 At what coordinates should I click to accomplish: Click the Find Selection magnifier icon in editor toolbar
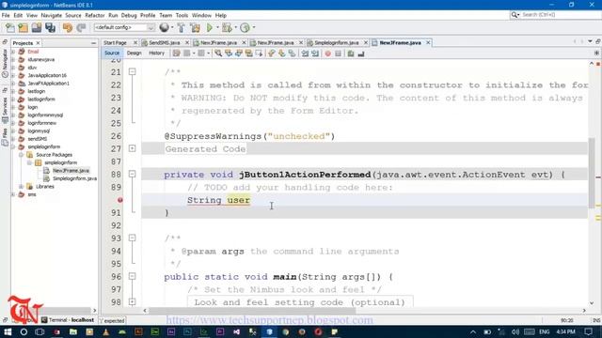tap(218, 54)
